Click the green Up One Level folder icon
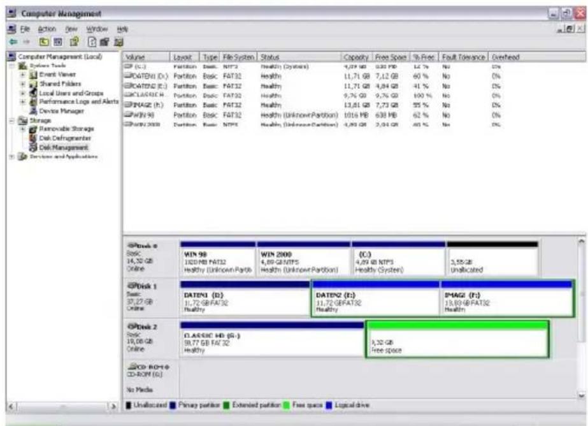The width and height of the screenshot is (588, 426). 44,41
